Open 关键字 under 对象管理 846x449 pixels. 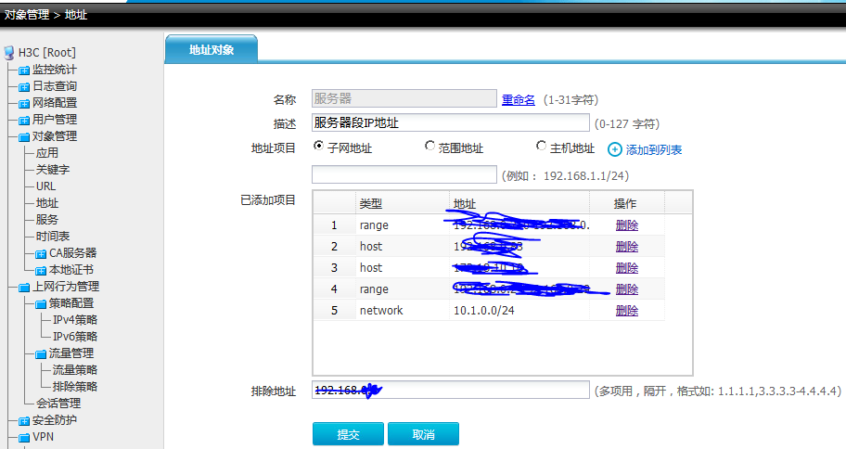(53, 170)
